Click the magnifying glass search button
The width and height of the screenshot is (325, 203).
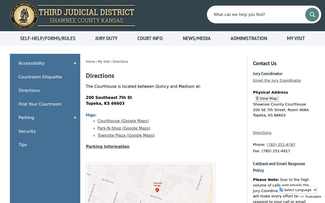tap(312, 14)
